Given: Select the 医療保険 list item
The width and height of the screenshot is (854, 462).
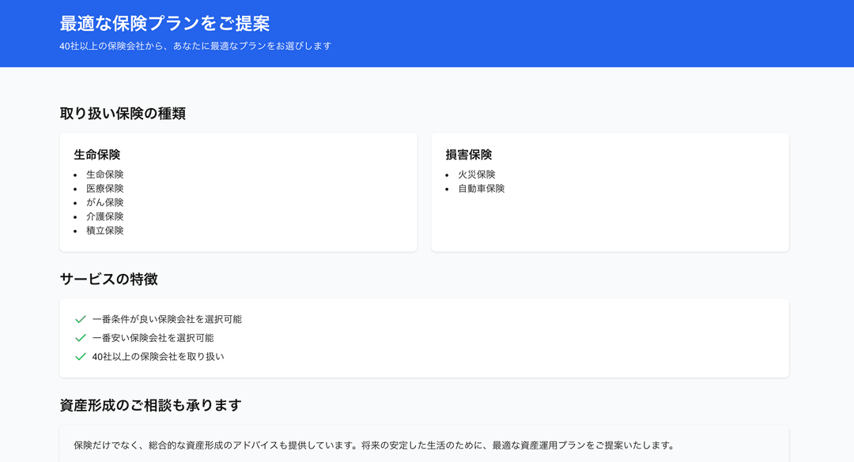Looking at the screenshot, I should (x=105, y=189).
